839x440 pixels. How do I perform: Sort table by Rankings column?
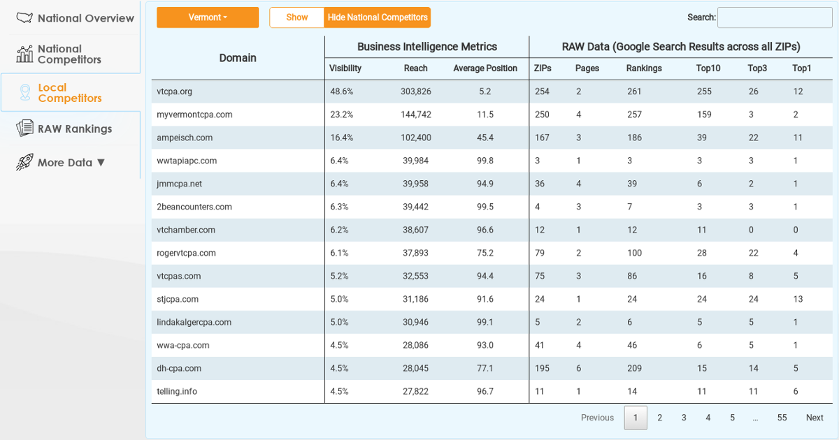click(x=644, y=68)
